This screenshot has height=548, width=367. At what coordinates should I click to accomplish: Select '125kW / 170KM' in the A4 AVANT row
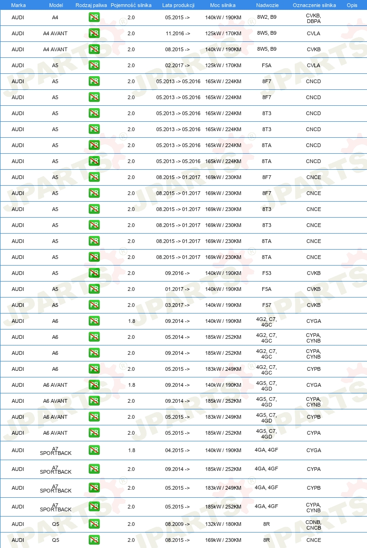tap(223, 33)
